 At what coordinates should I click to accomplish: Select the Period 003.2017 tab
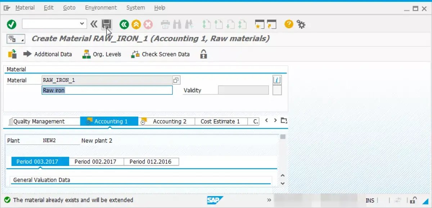coord(40,162)
